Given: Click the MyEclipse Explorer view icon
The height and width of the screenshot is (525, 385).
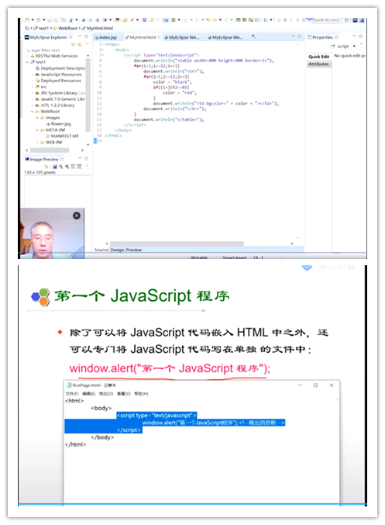Looking at the screenshot, I should [27, 37].
